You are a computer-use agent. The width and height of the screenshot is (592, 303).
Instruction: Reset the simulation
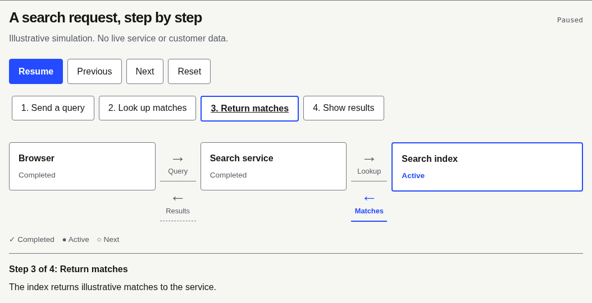(189, 71)
